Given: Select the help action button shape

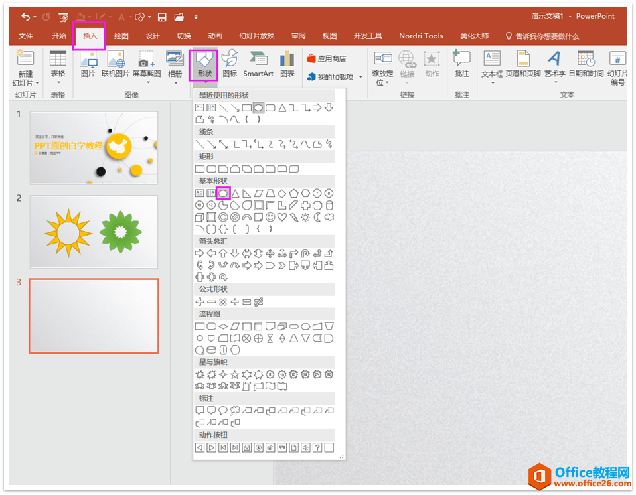Looking at the screenshot, I should pos(317,448).
